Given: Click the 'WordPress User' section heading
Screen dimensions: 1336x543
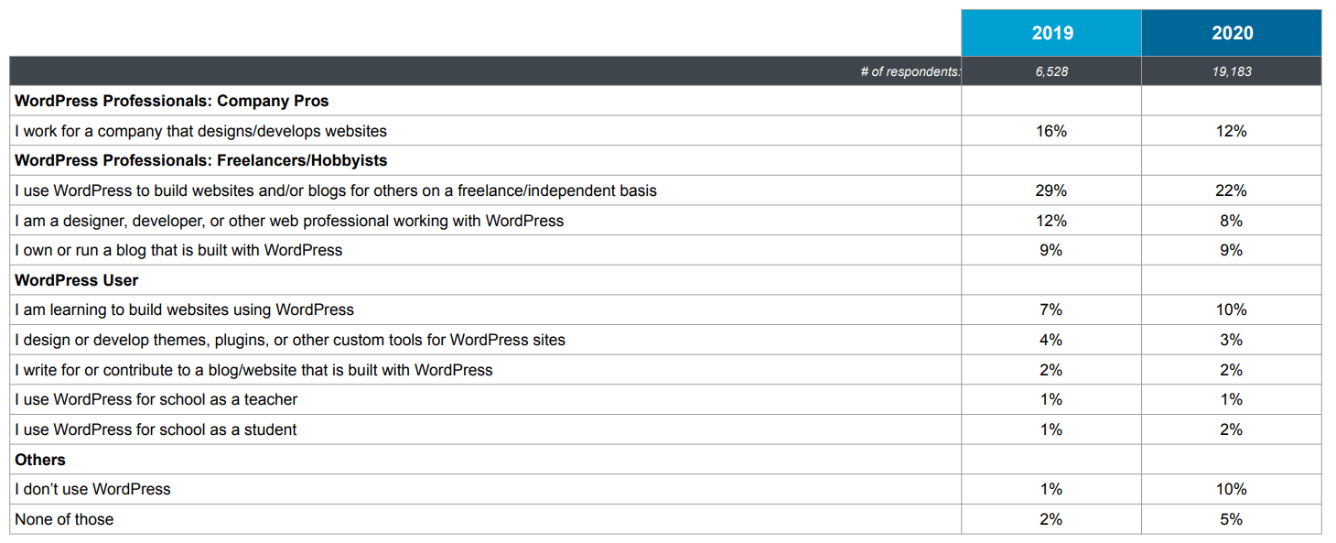Looking at the screenshot, I should [77, 280].
